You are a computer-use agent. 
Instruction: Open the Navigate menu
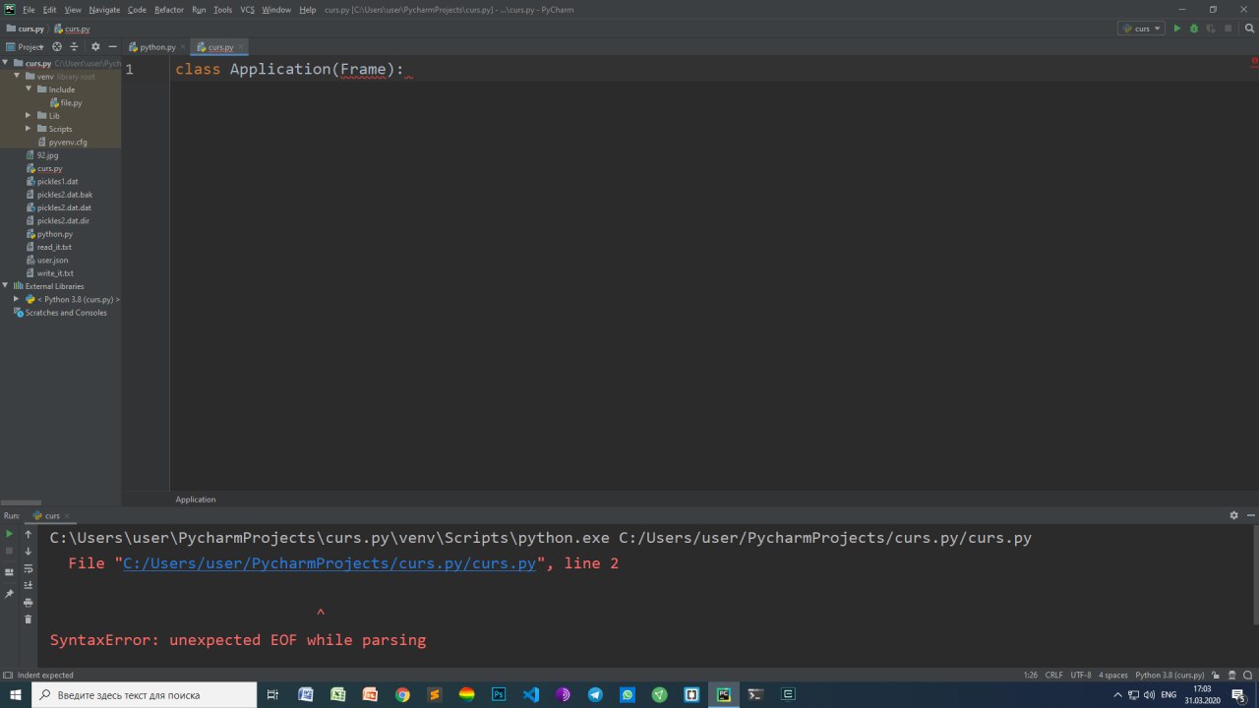click(104, 10)
